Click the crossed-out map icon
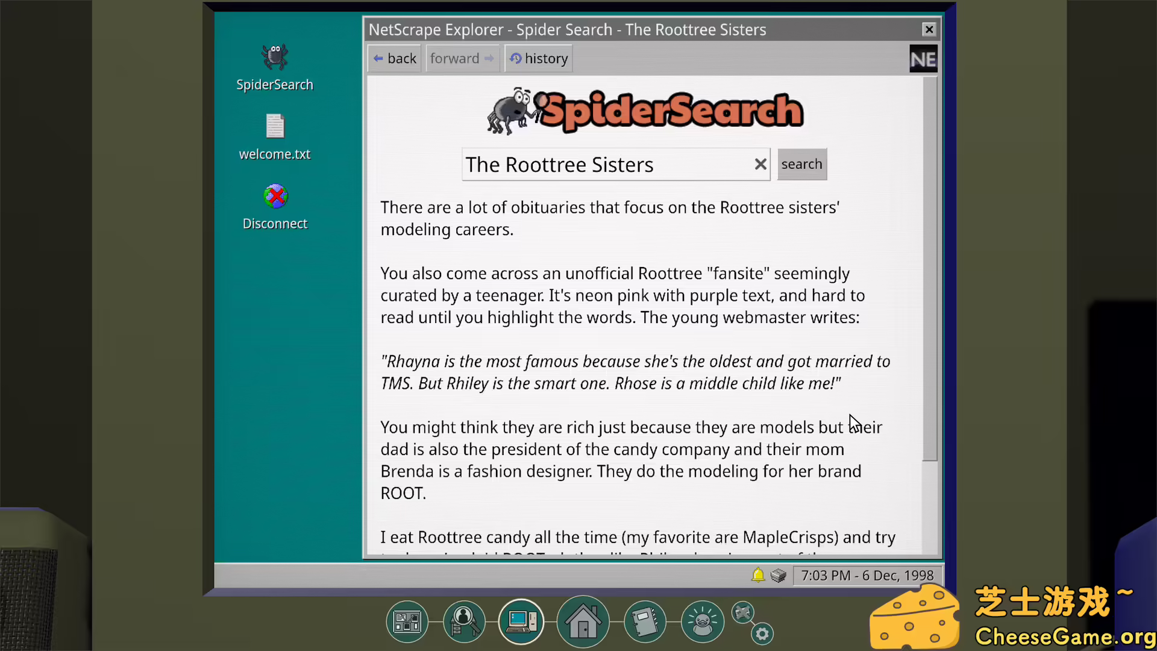Image resolution: width=1157 pixels, height=651 pixels. click(x=742, y=612)
